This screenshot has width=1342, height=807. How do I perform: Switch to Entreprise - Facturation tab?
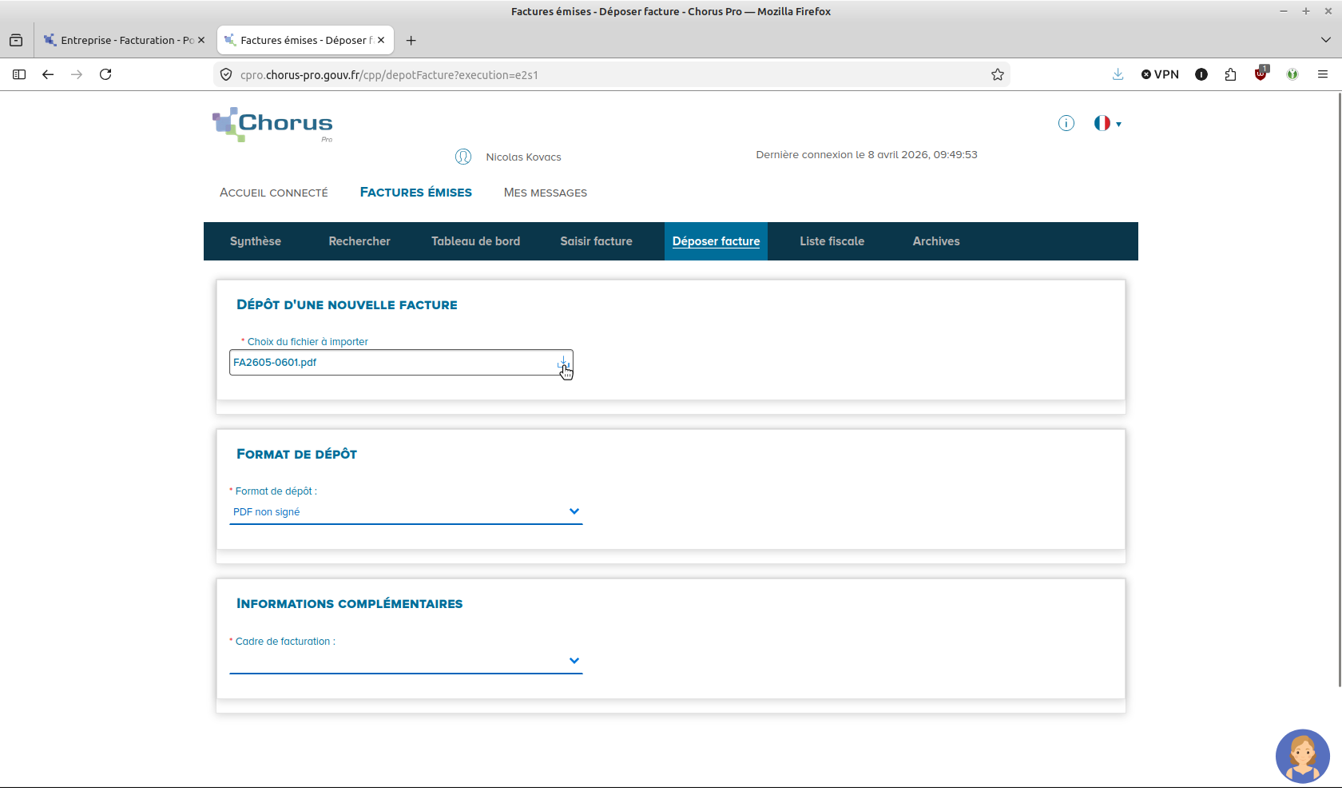pyautogui.click(x=125, y=40)
